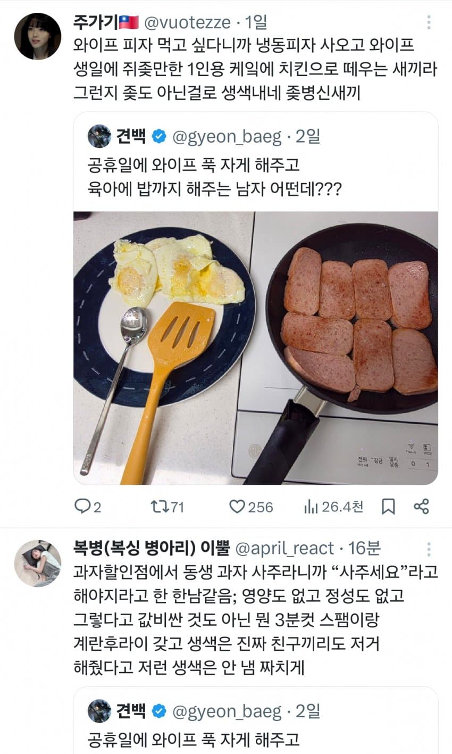The width and height of the screenshot is (452, 754).
Task: Bookmark 주가기's tweet
Action: pyautogui.click(x=390, y=508)
